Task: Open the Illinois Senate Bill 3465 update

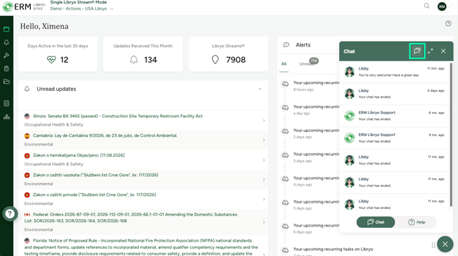Action: pos(118,116)
